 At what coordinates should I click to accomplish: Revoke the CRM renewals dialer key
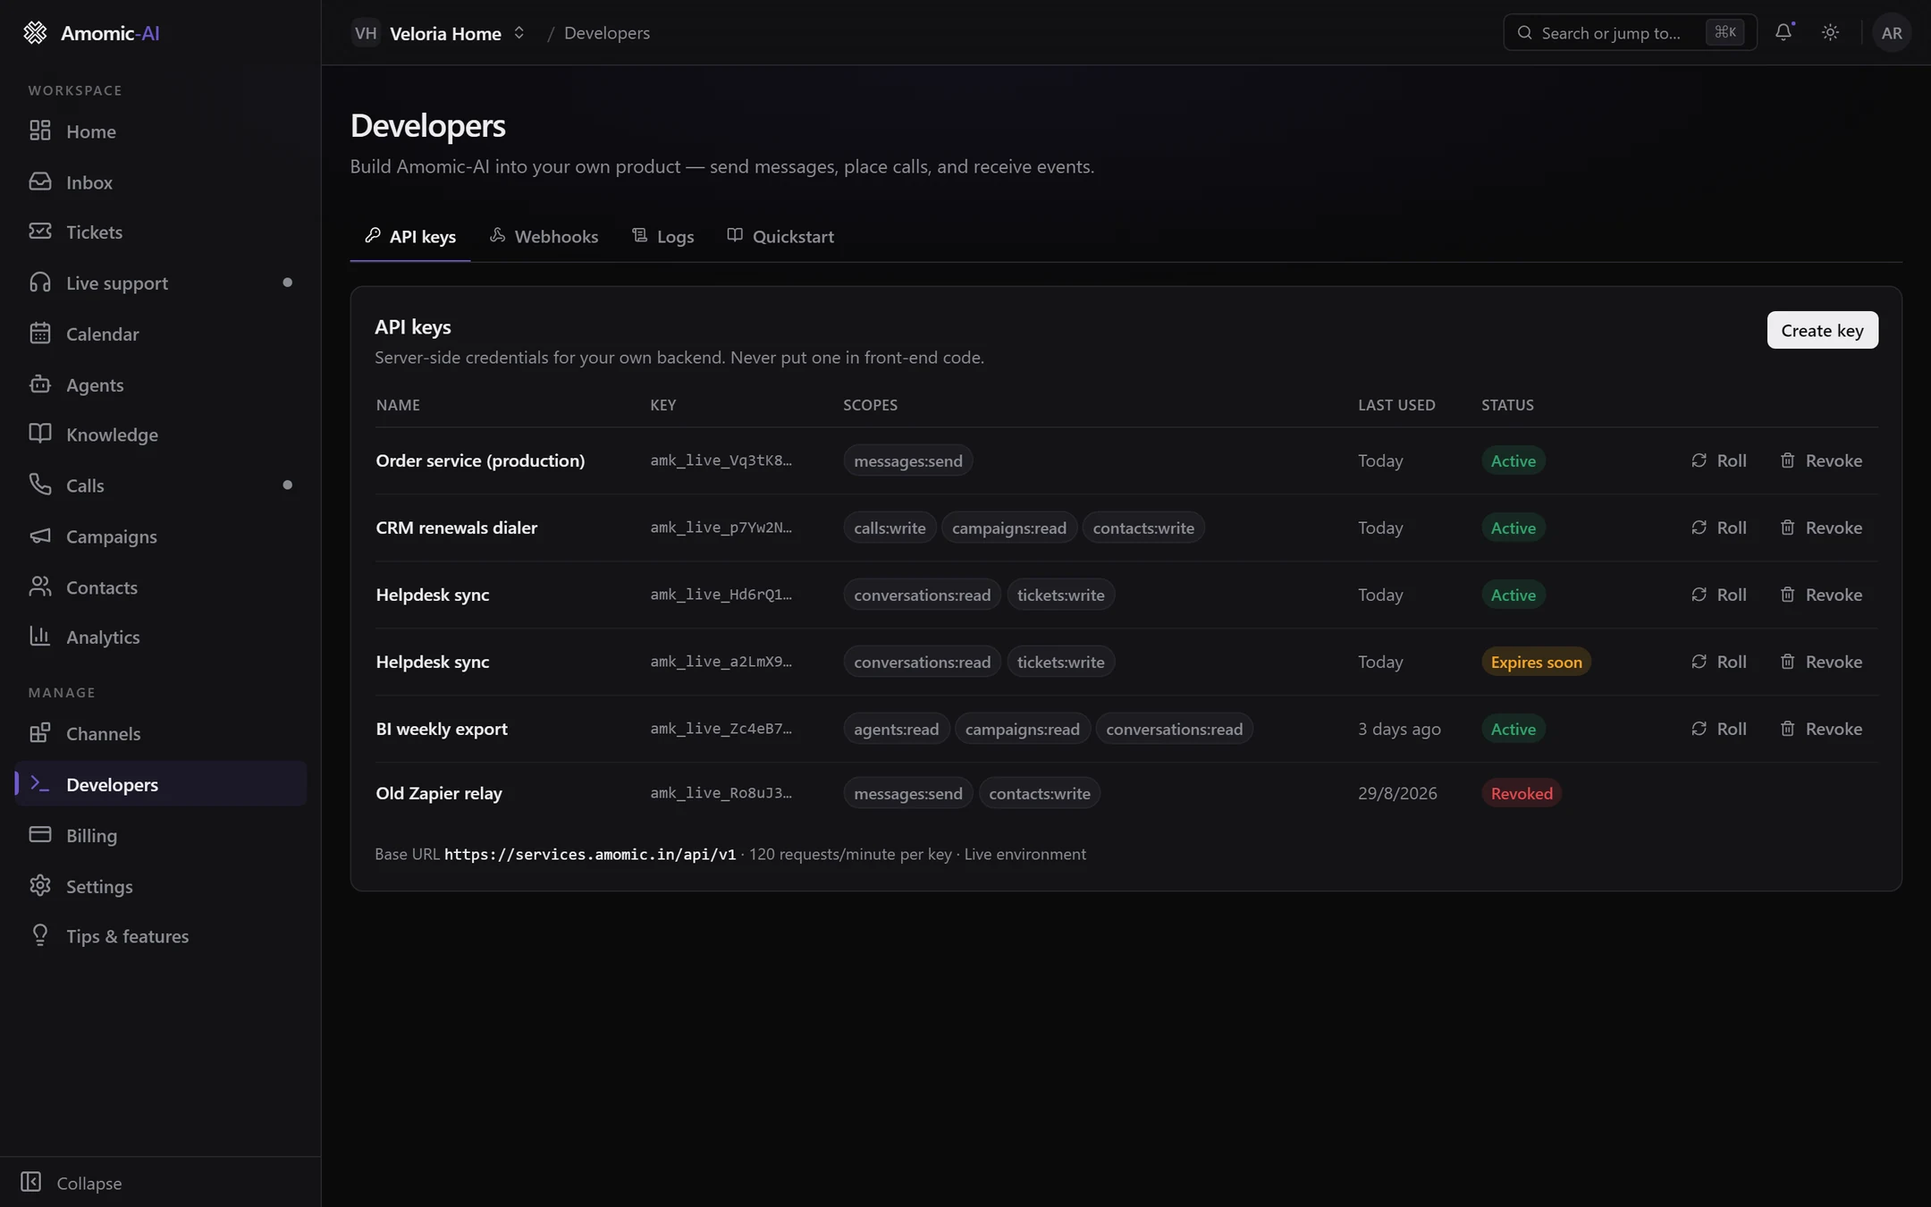click(1820, 528)
